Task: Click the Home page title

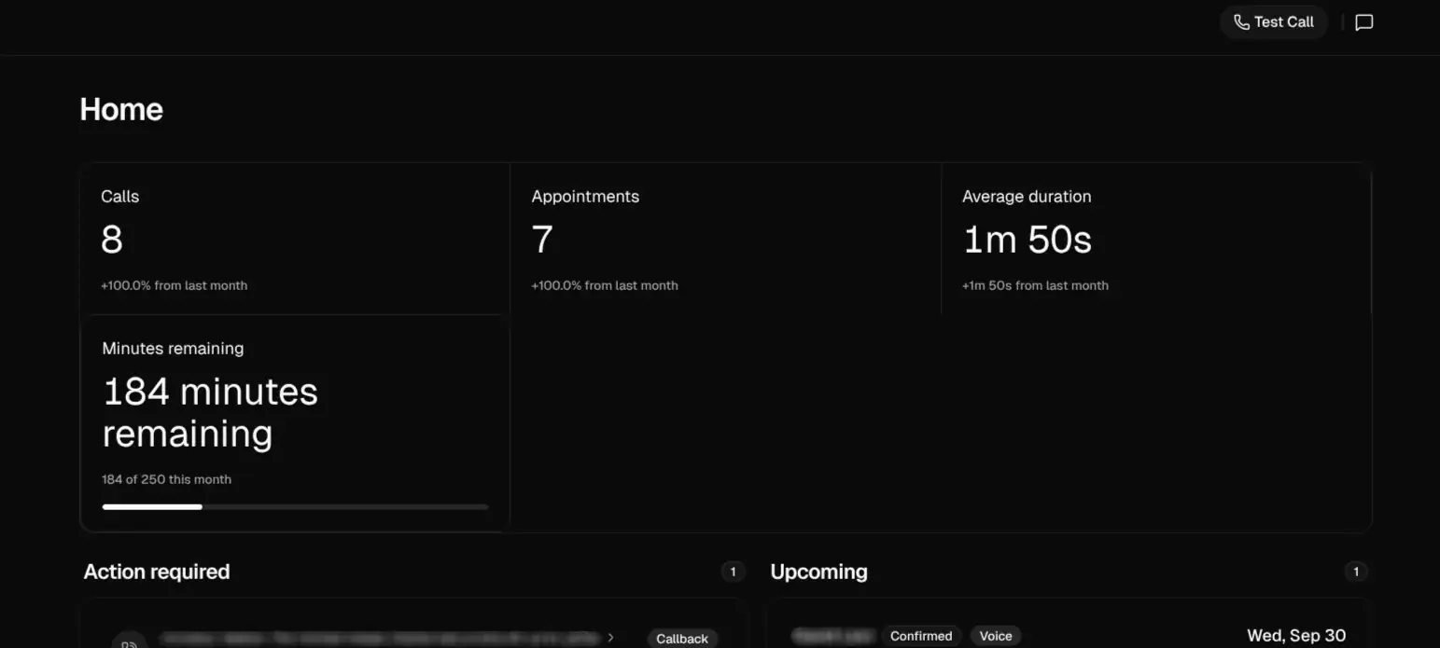Action: [x=121, y=109]
